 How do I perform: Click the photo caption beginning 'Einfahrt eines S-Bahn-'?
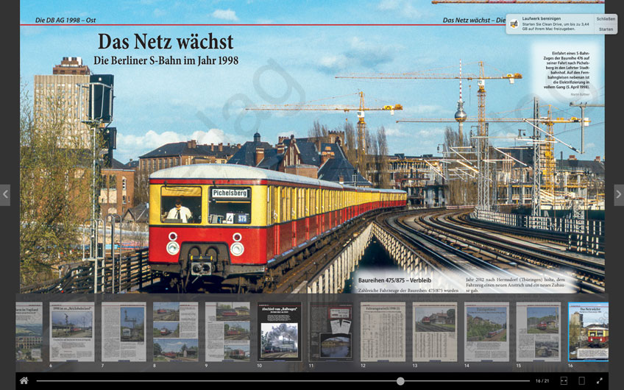point(567,70)
